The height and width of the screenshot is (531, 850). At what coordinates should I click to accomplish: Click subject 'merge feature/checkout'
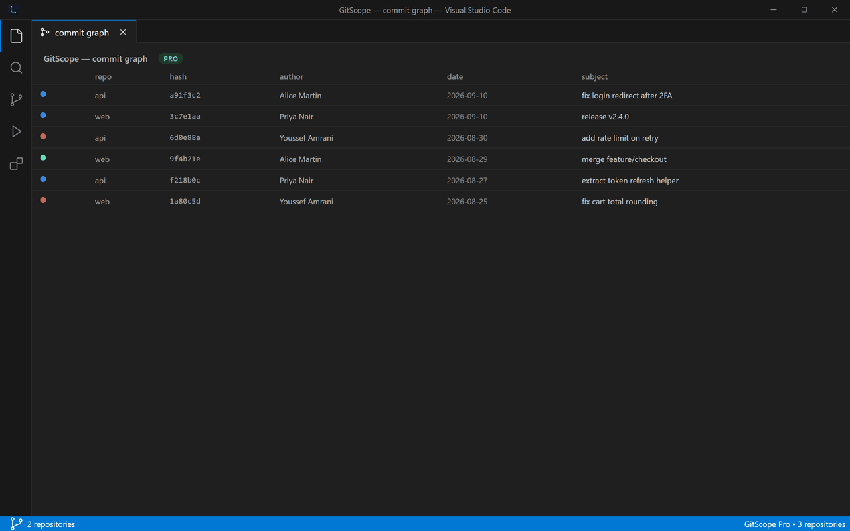coord(624,159)
